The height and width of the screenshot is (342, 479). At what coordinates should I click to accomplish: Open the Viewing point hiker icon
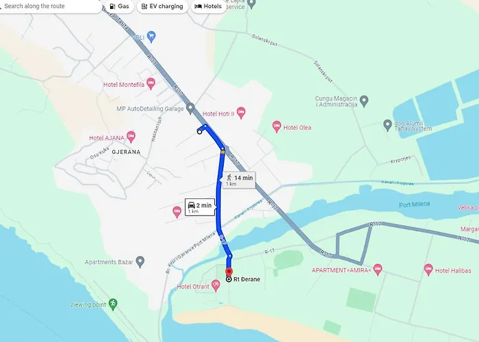pos(113,304)
